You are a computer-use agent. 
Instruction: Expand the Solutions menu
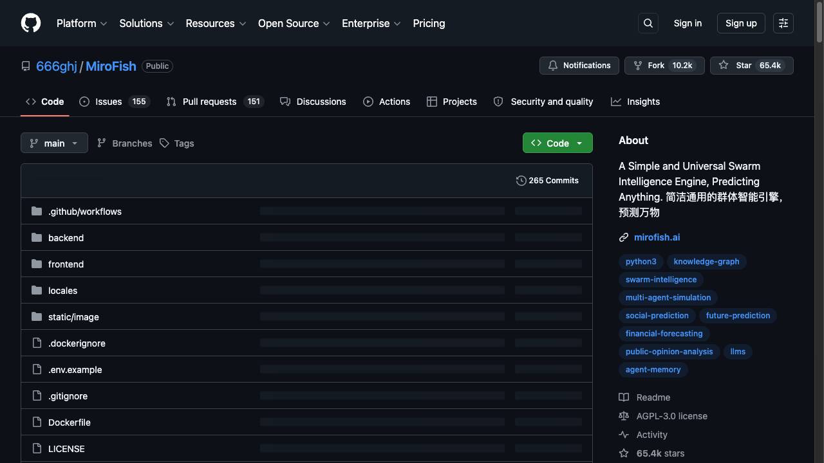[x=147, y=23]
